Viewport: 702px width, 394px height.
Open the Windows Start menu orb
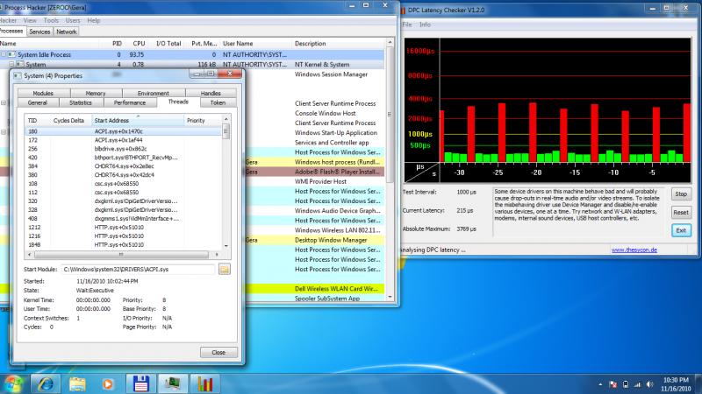click(13, 383)
